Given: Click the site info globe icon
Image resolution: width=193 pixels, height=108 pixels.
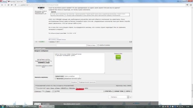Looking at the screenshot, I should [x=15, y=5].
